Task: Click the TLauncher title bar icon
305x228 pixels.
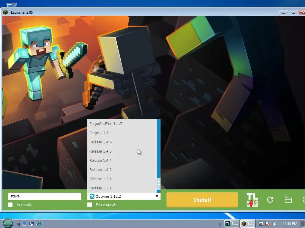Action: click(x=5, y=12)
